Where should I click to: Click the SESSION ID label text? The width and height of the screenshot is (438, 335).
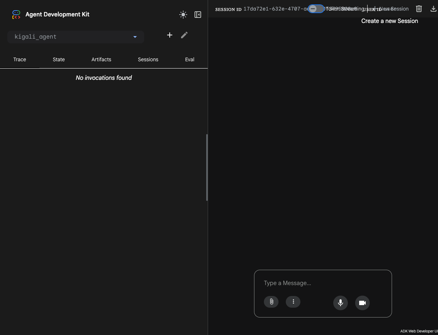click(228, 9)
